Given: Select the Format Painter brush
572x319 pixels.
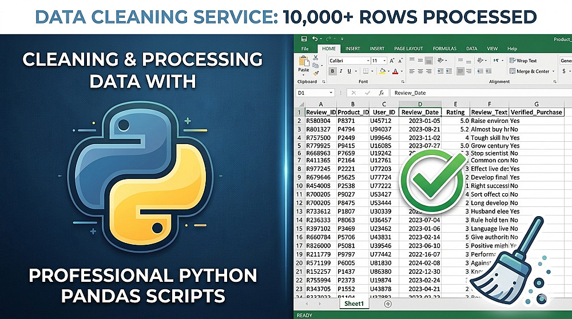Looking at the screenshot, I should [x=316, y=74].
